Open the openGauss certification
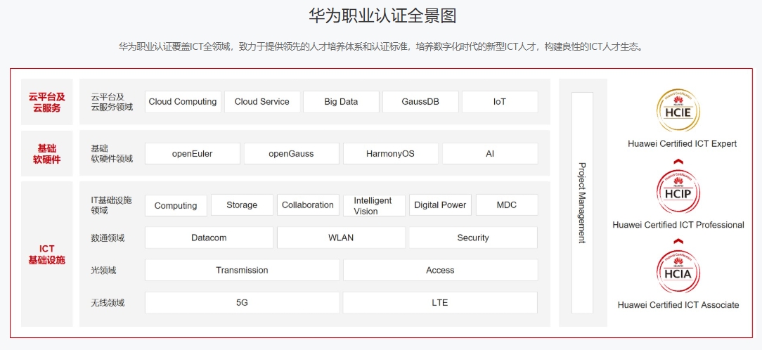The height and width of the screenshot is (350, 762). point(292,154)
